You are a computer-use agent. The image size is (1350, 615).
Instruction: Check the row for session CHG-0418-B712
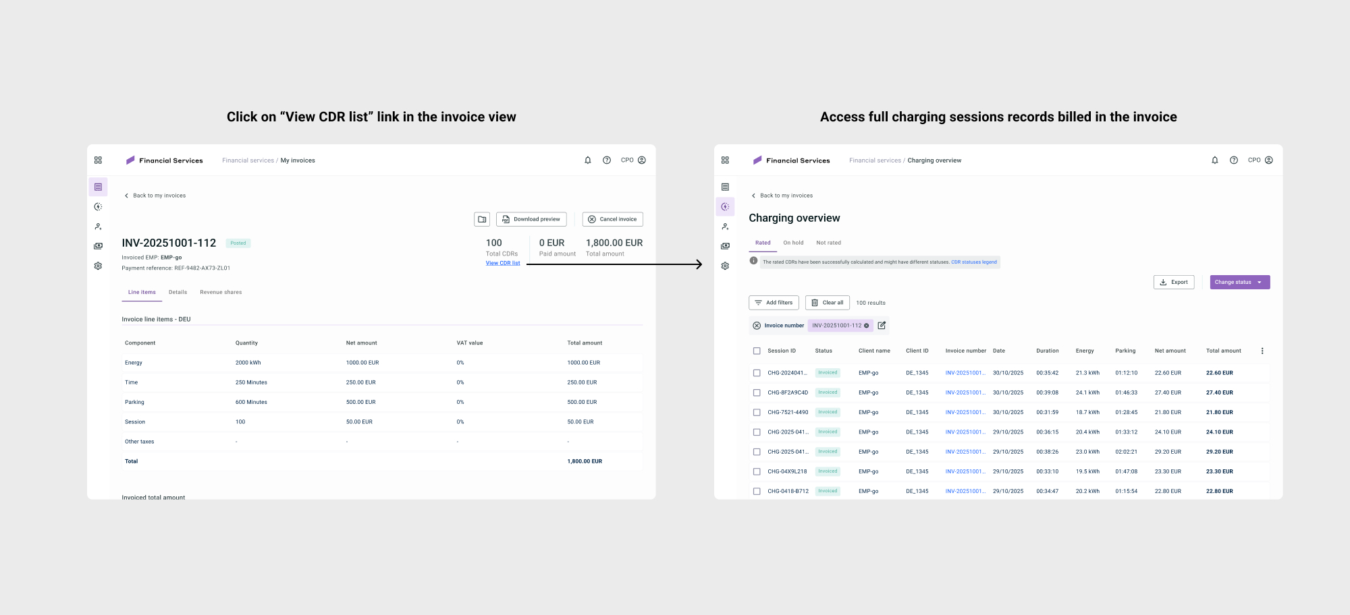757,492
